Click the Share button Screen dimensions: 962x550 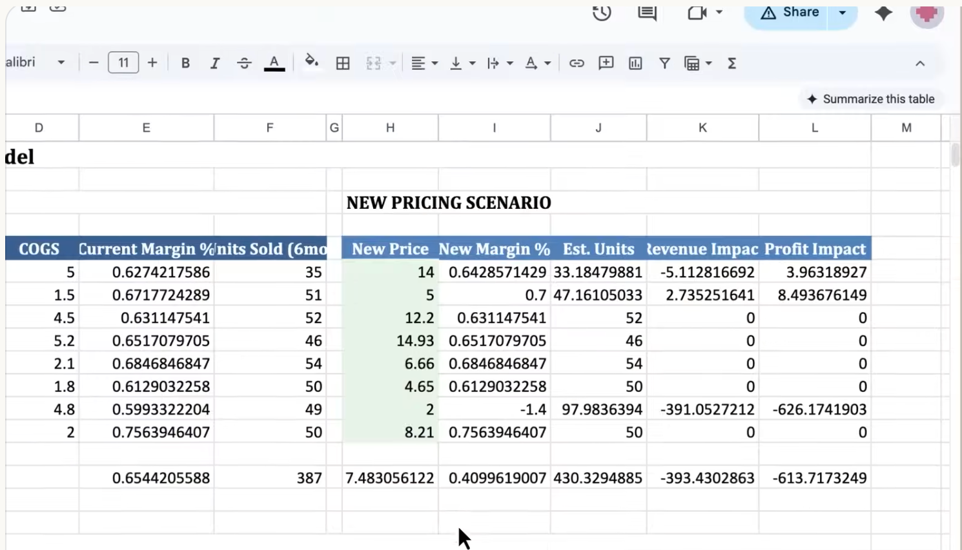click(790, 13)
